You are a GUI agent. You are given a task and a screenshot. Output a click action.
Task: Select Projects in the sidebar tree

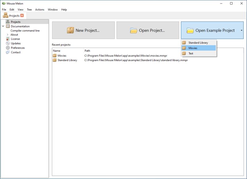[x=16, y=22]
